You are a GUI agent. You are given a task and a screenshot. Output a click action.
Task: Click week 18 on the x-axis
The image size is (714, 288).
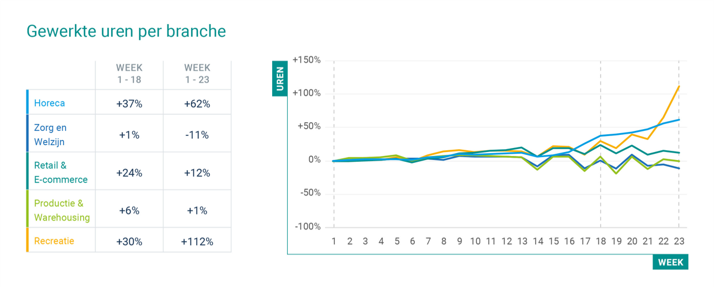tap(601, 241)
